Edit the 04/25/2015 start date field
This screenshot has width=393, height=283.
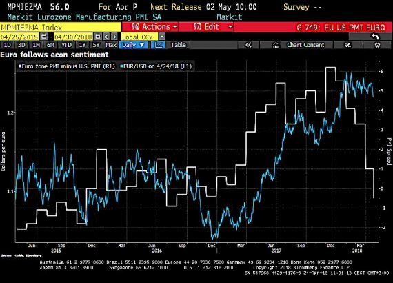click(x=19, y=37)
